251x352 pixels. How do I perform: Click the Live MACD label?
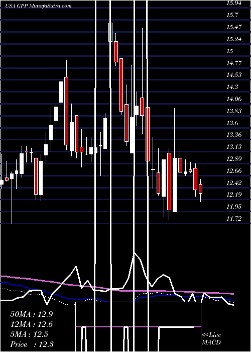click(x=211, y=338)
